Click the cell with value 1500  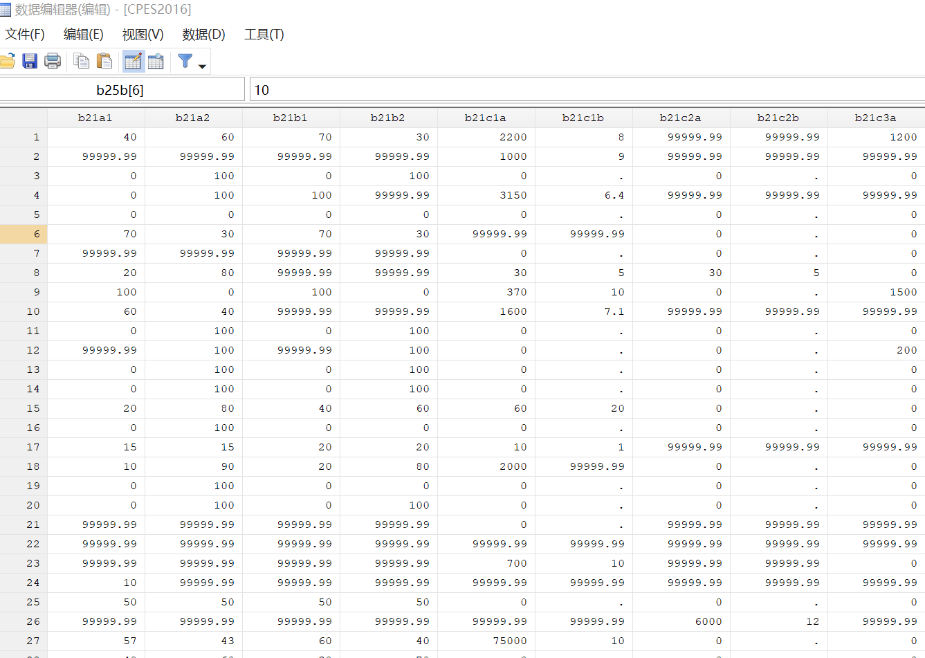(x=876, y=292)
